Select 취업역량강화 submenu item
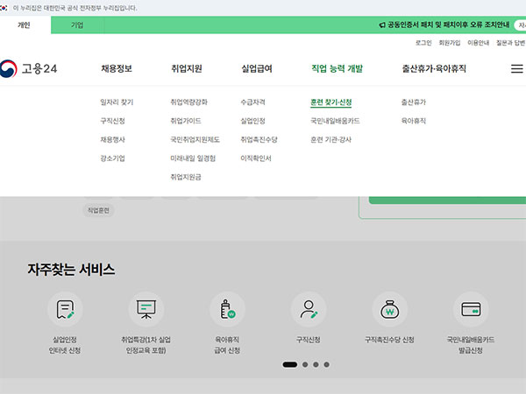Viewport: 526px width, 394px height. click(188, 102)
